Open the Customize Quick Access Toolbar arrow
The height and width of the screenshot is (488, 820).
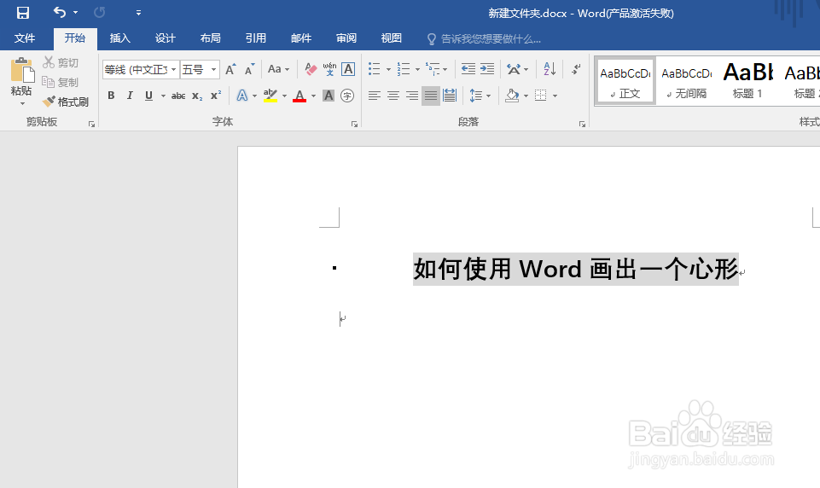coord(138,13)
